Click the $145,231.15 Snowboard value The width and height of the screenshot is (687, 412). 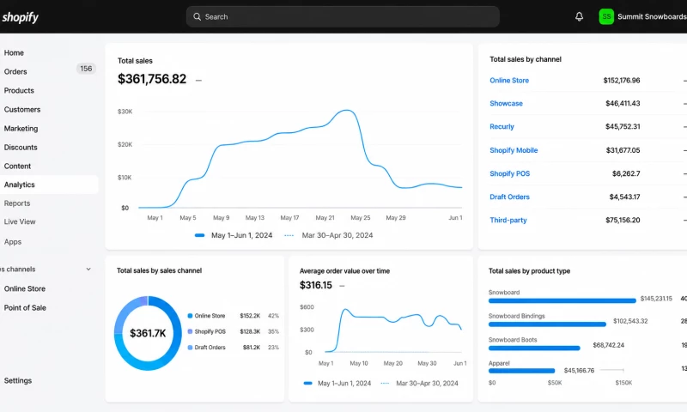(x=656, y=299)
